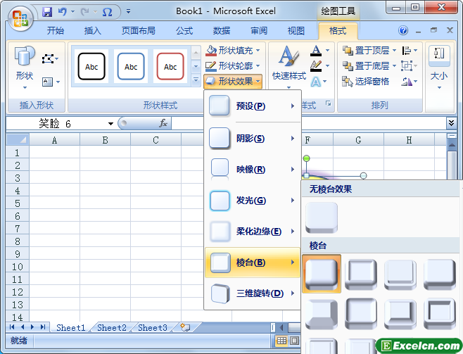Viewport: 463px width, 354px height.
Task: Switch to the Sheet2 worksheet tab
Action: [112, 327]
